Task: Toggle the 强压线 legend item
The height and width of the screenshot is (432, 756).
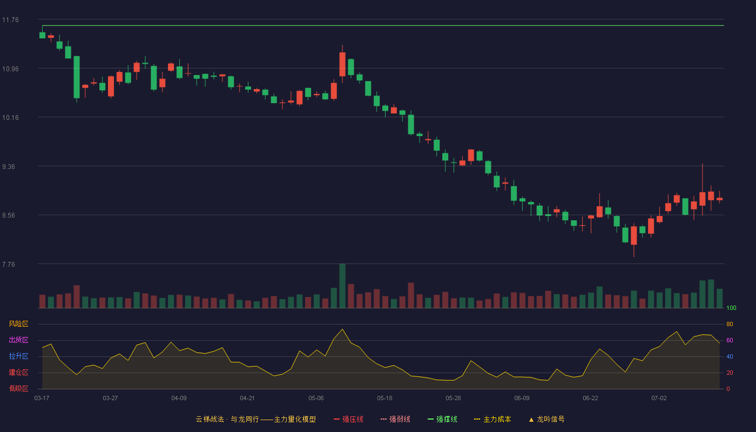Action: point(348,419)
